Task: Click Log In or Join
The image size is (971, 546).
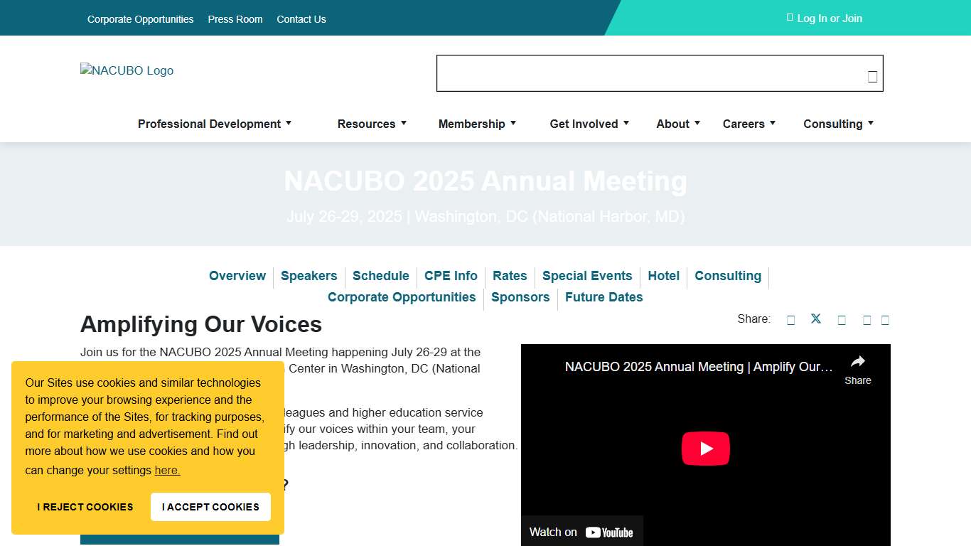Action: pyautogui.click(x=824, y=18)
